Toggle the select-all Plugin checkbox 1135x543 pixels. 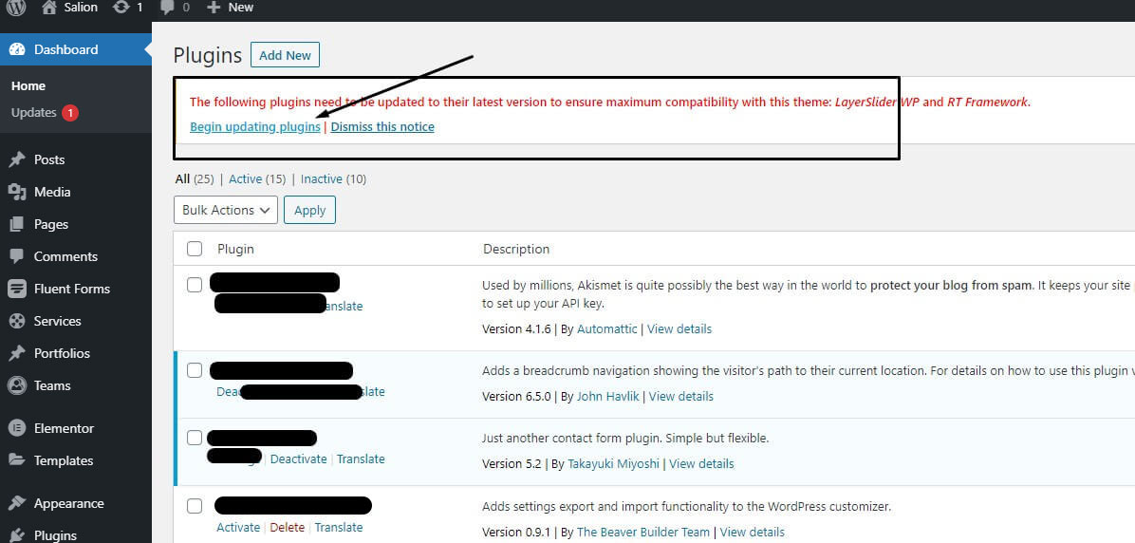194,249
